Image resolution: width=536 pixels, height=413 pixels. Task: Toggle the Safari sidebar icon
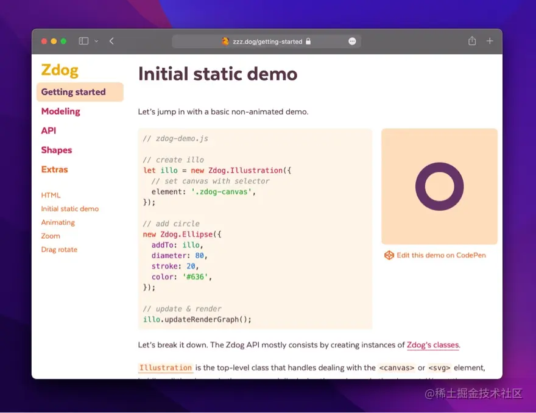[x=83, y=41]
